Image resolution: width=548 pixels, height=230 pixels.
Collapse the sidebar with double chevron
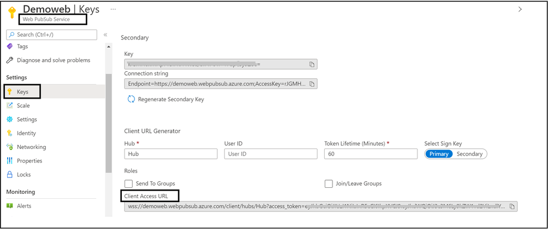click(105, 35)
